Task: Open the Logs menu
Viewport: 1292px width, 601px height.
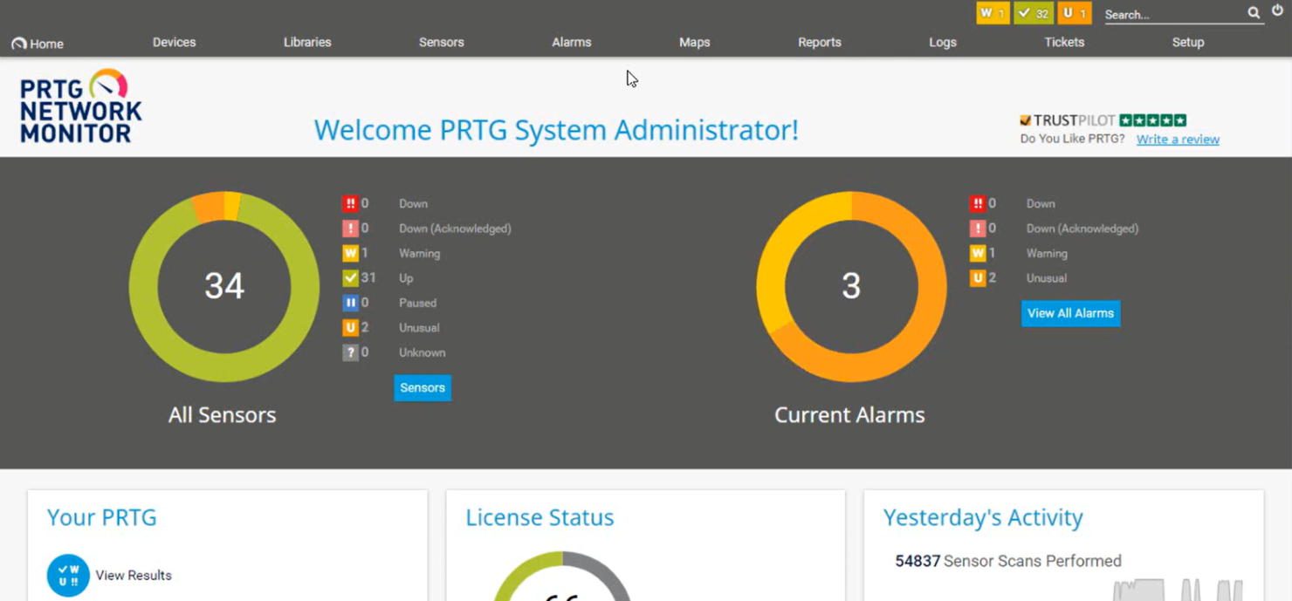Action: (x=942, y=42)
